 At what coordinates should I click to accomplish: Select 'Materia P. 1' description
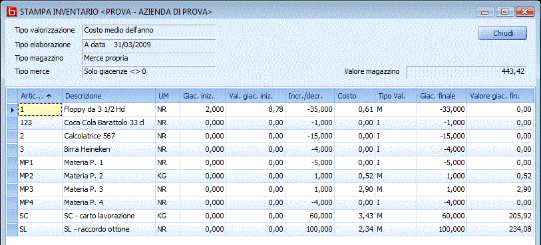click(x=108, y=163)
